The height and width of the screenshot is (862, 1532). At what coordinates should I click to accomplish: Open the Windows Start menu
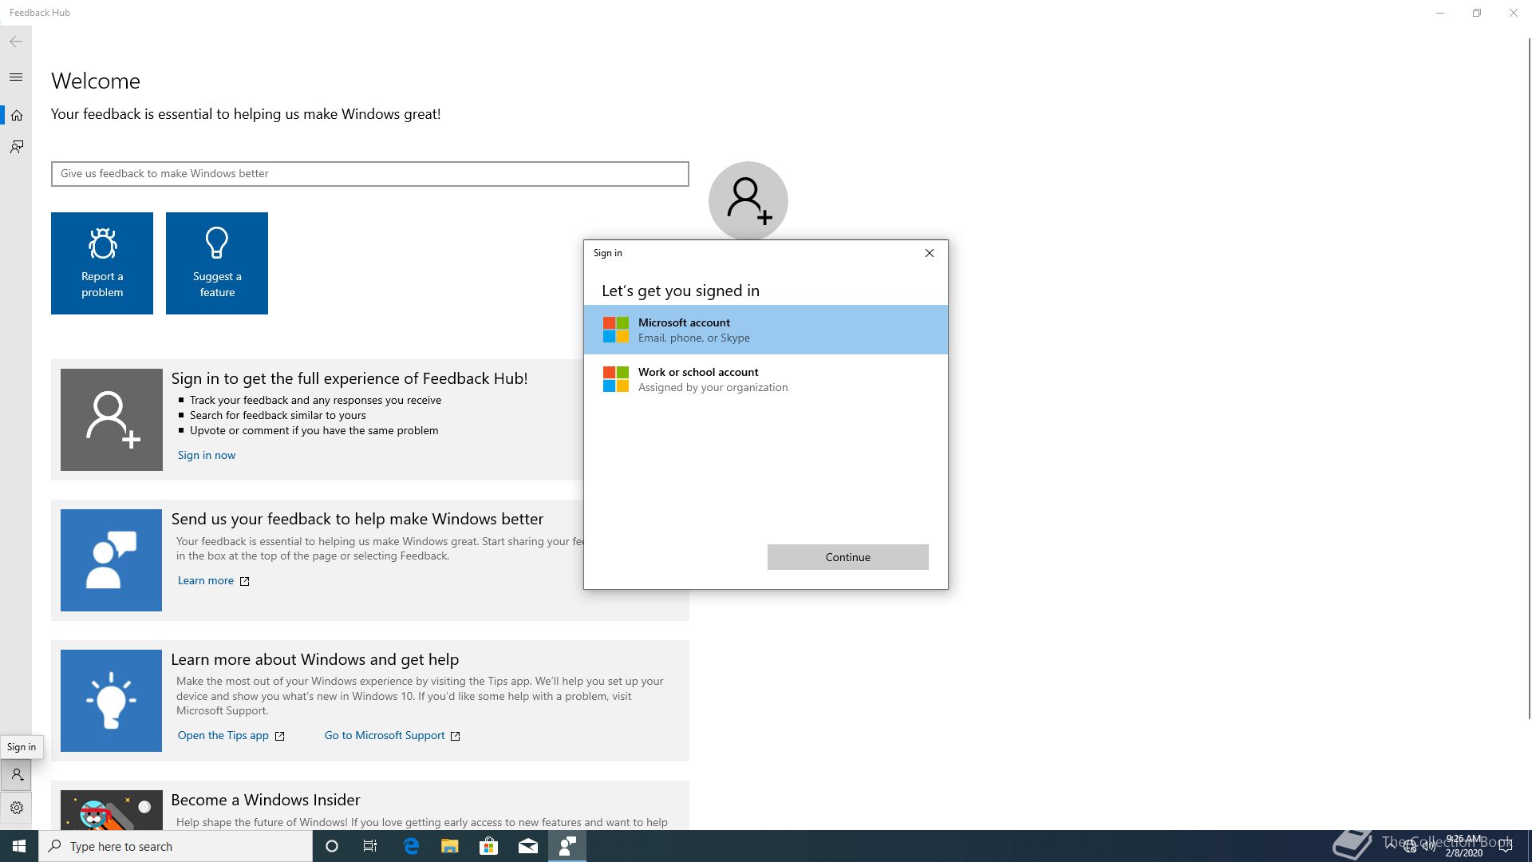pyautogui.click(x=19, y=846)
